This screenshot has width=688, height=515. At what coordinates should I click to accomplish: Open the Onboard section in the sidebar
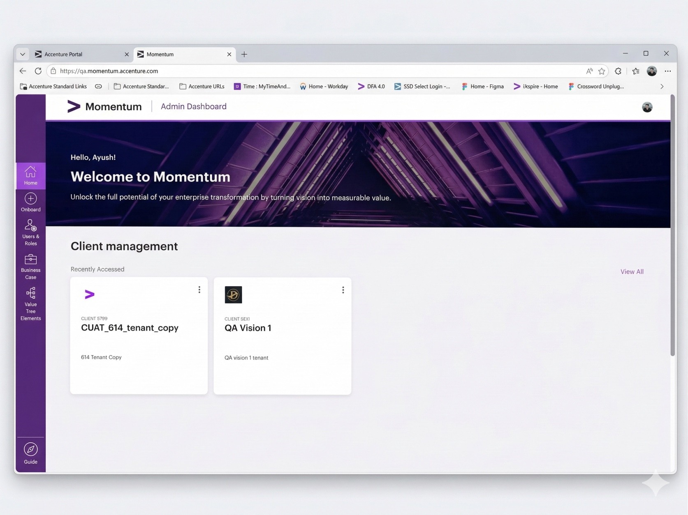point(30,202)
